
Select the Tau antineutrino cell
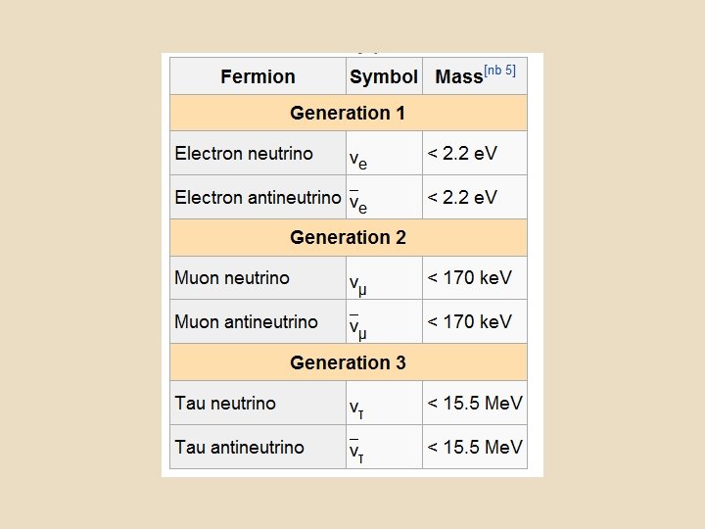point(239,447)
